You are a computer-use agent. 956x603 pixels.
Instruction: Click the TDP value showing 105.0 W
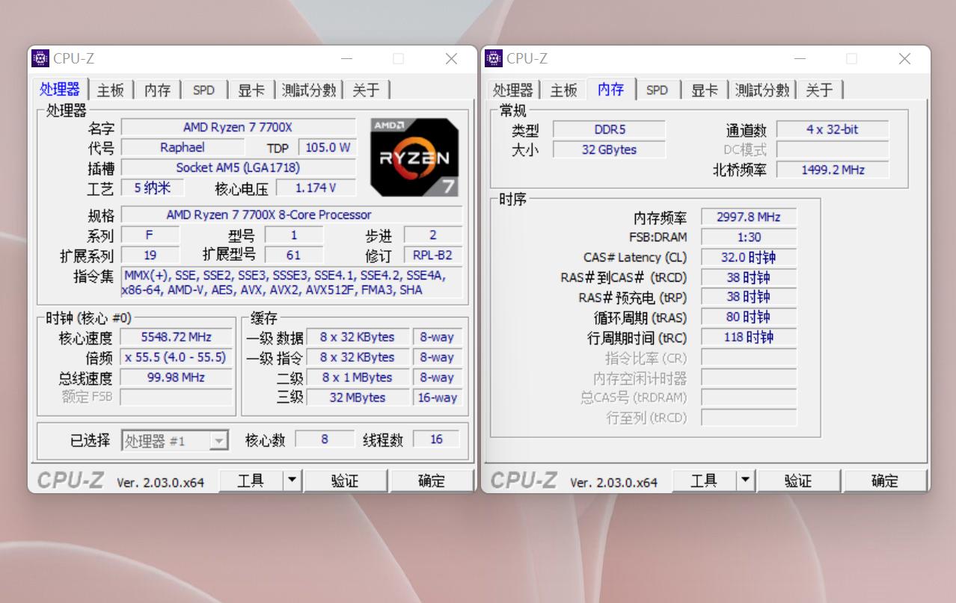(x=328, y=147)
